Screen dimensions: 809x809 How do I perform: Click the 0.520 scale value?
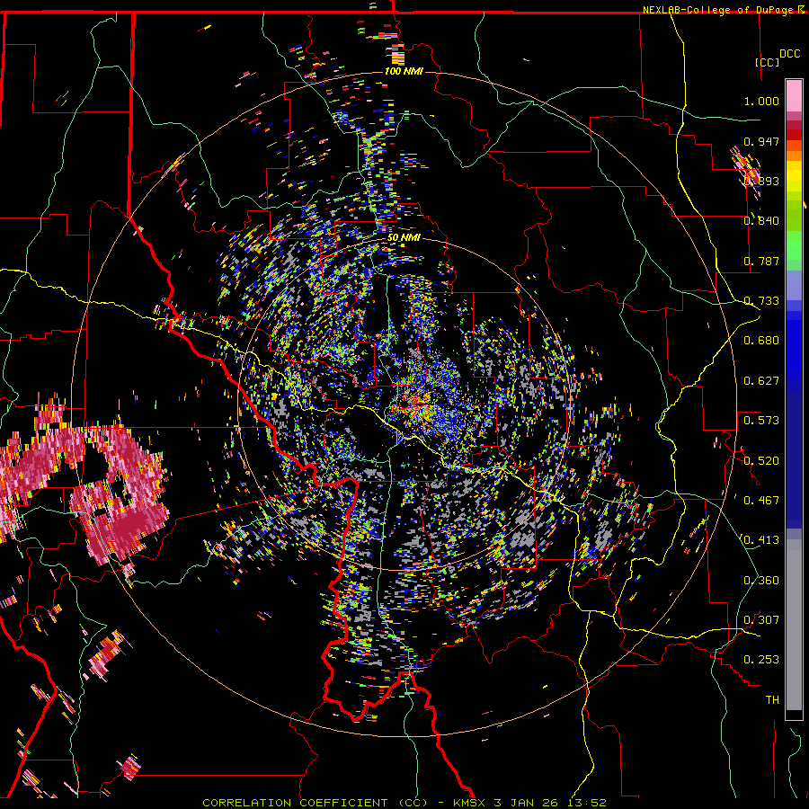[761, 461]
